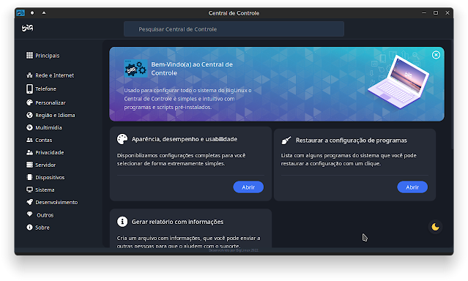This screenshot has width=468, height=281.
Task: Click the Contas users icon
Action: click(x=29, y=140)
